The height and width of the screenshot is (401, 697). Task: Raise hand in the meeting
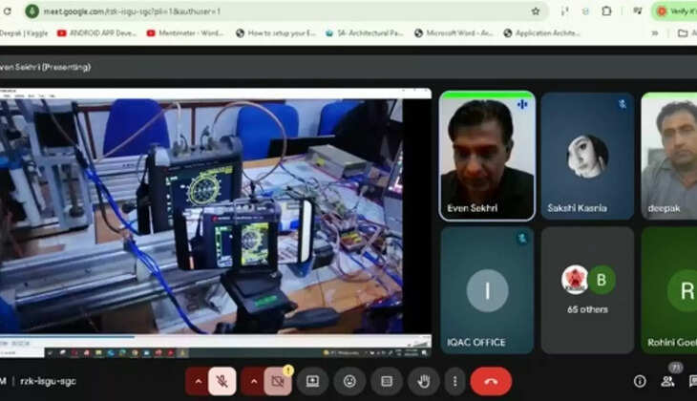pyautogui.click(x=424, y=381)
